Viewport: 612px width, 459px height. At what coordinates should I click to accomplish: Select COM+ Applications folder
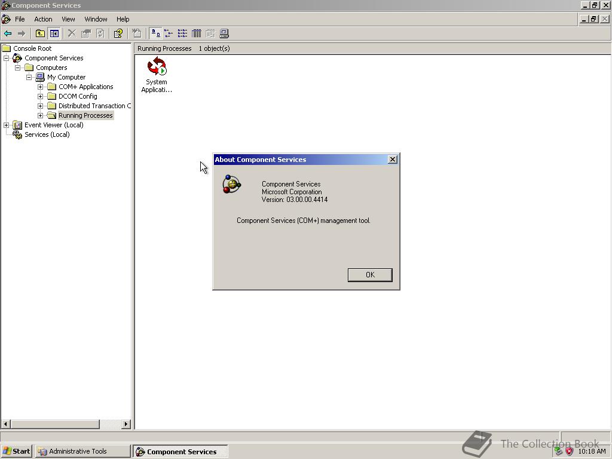[86, 87]
